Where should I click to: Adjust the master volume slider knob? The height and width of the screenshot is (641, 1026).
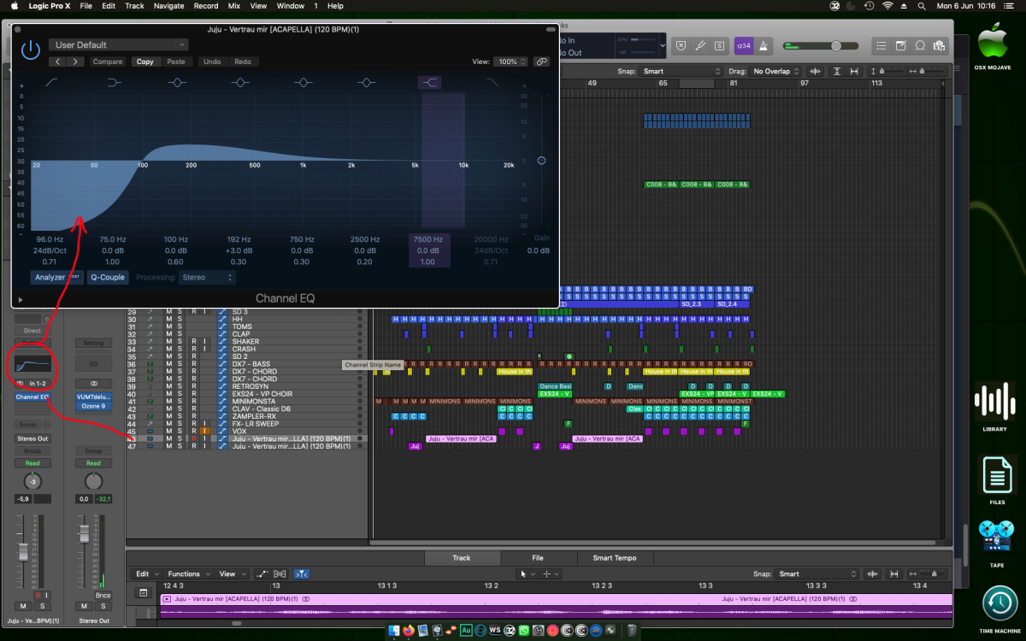(x=836, y=45)
